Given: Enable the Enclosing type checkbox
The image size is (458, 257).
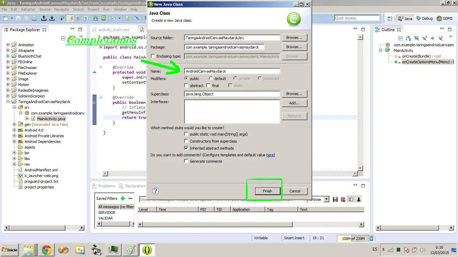Looking at the screenshot, I should tap(153, 56).
